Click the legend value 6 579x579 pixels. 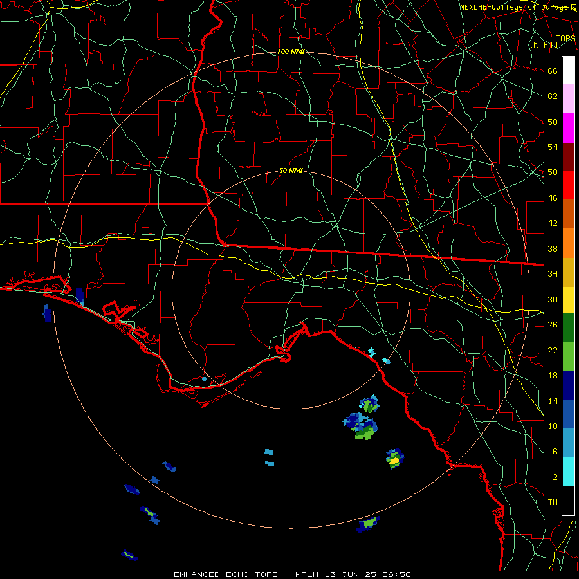point(555,451)
